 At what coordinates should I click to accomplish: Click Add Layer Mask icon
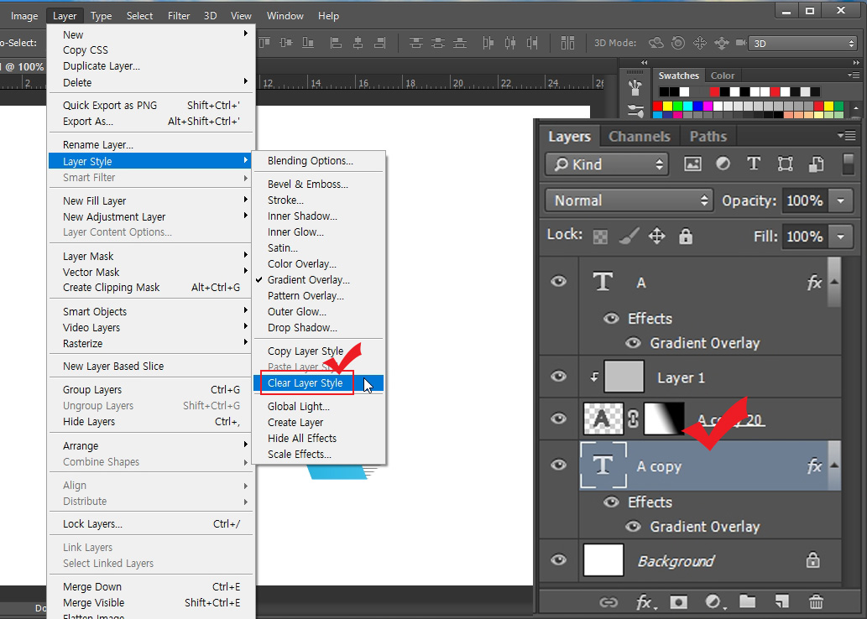point(678,601)
